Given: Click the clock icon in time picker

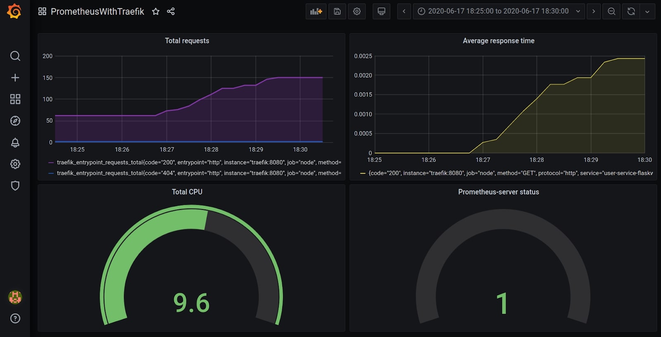Looking at the screenshot, I should click(x=421, y=11).
